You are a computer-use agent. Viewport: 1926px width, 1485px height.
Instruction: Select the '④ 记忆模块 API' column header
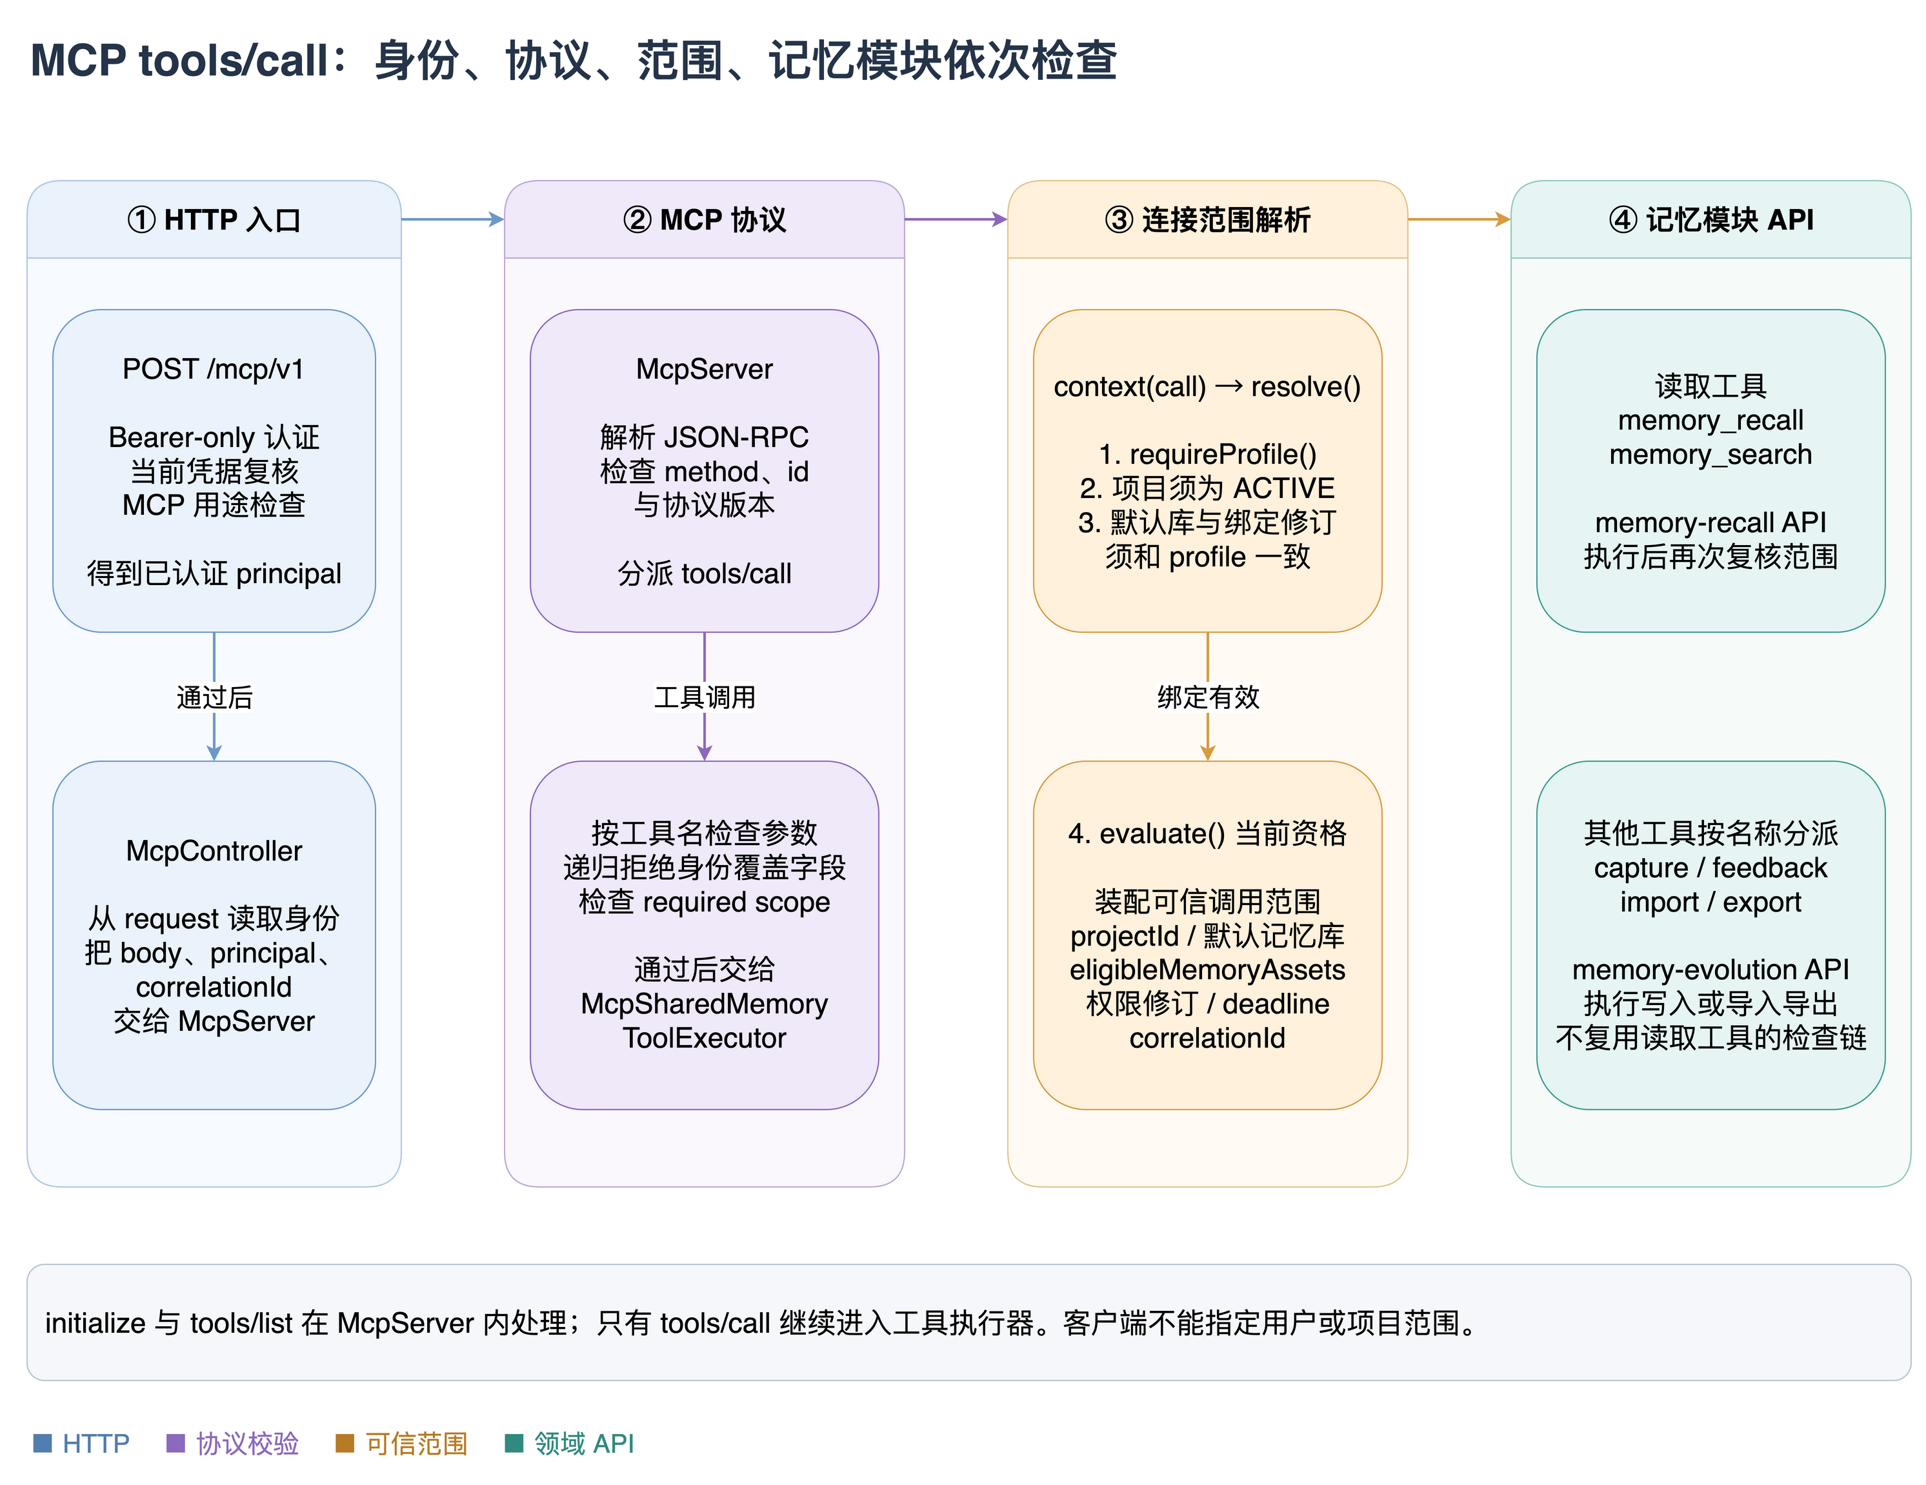tap(1710, 219)
